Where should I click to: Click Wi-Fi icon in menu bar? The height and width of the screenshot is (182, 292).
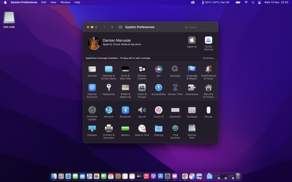(x=246, y=2)
